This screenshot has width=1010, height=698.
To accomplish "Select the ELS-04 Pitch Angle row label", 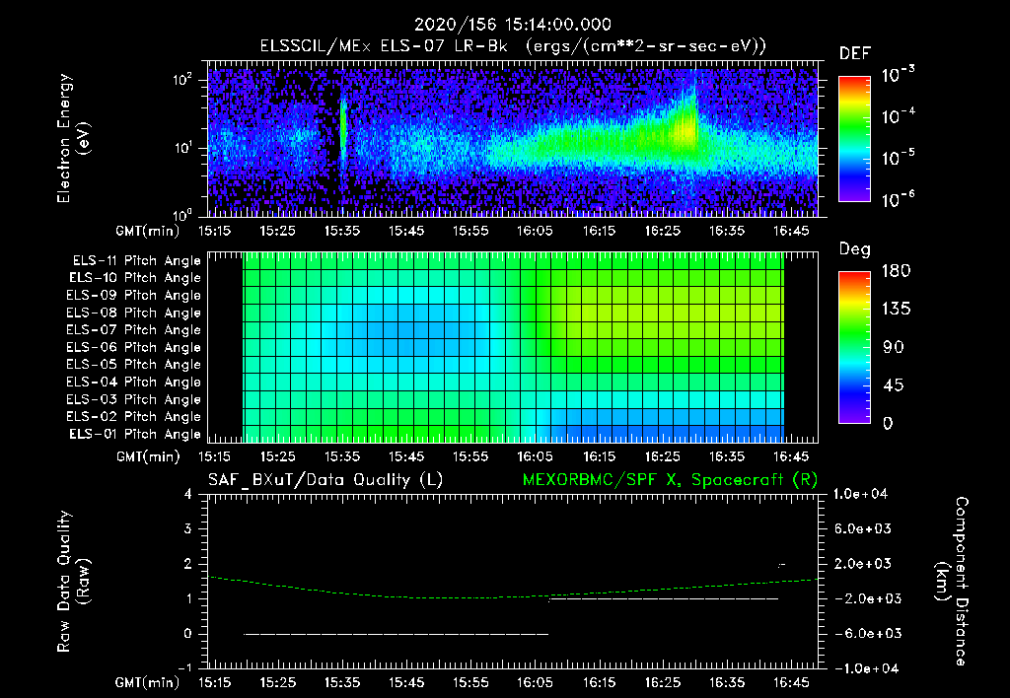I will [x=133, y=382].
